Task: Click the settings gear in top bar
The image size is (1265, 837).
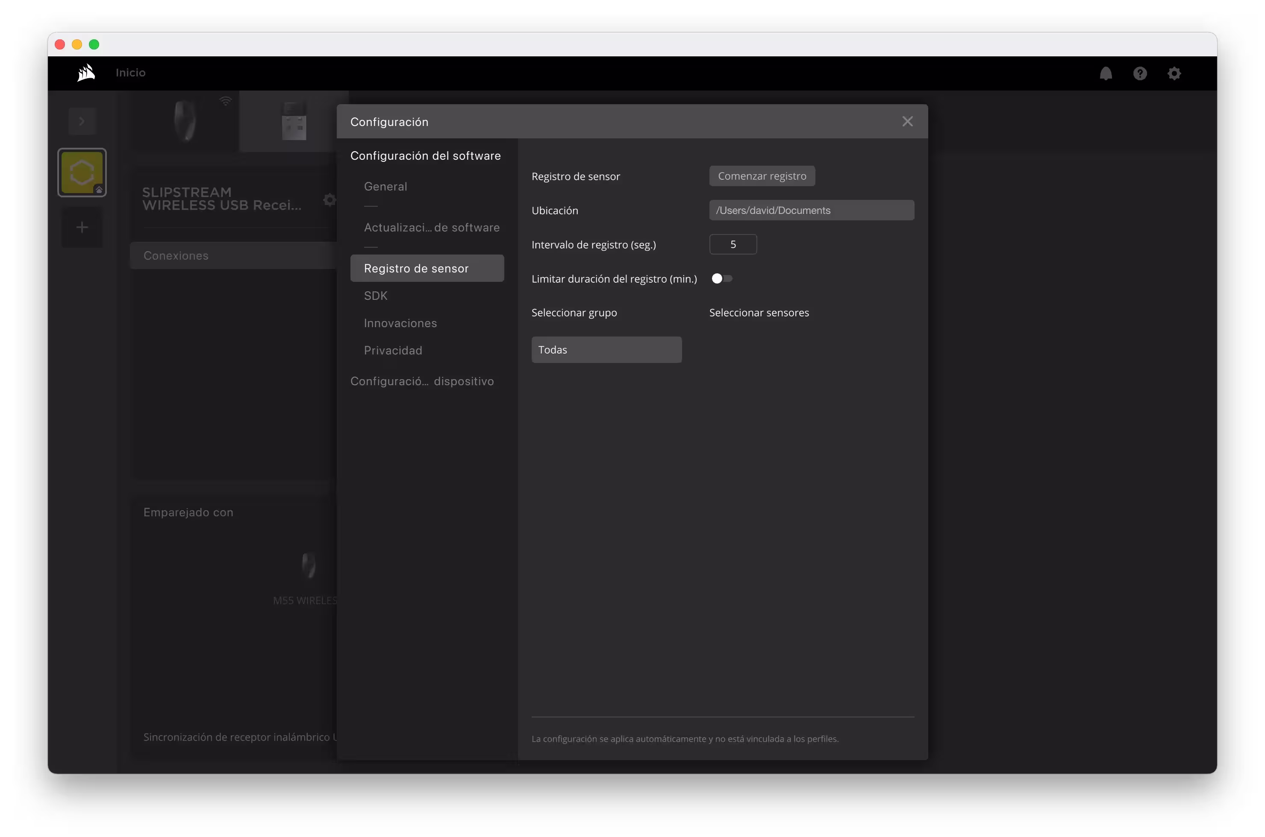Action: click(1174, 73)
